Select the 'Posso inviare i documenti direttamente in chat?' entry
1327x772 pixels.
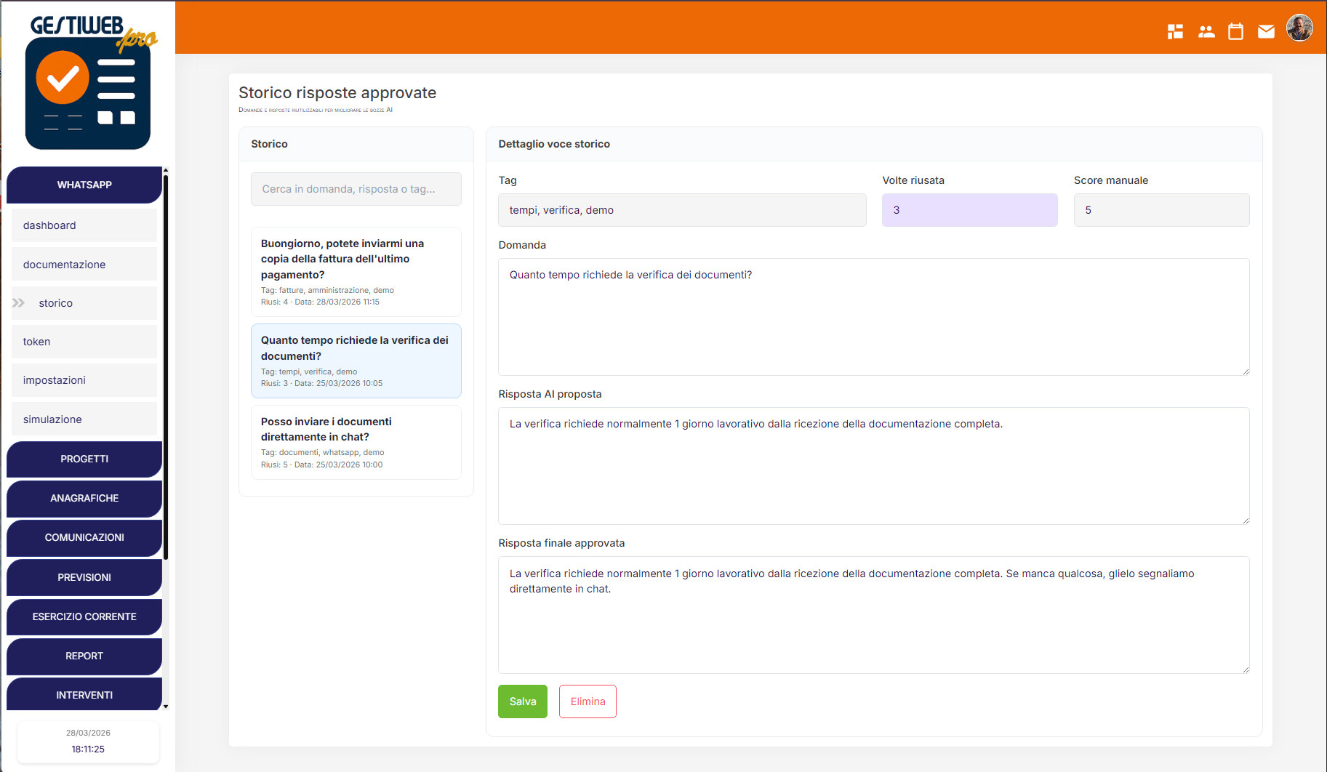(x=356, y=441)
